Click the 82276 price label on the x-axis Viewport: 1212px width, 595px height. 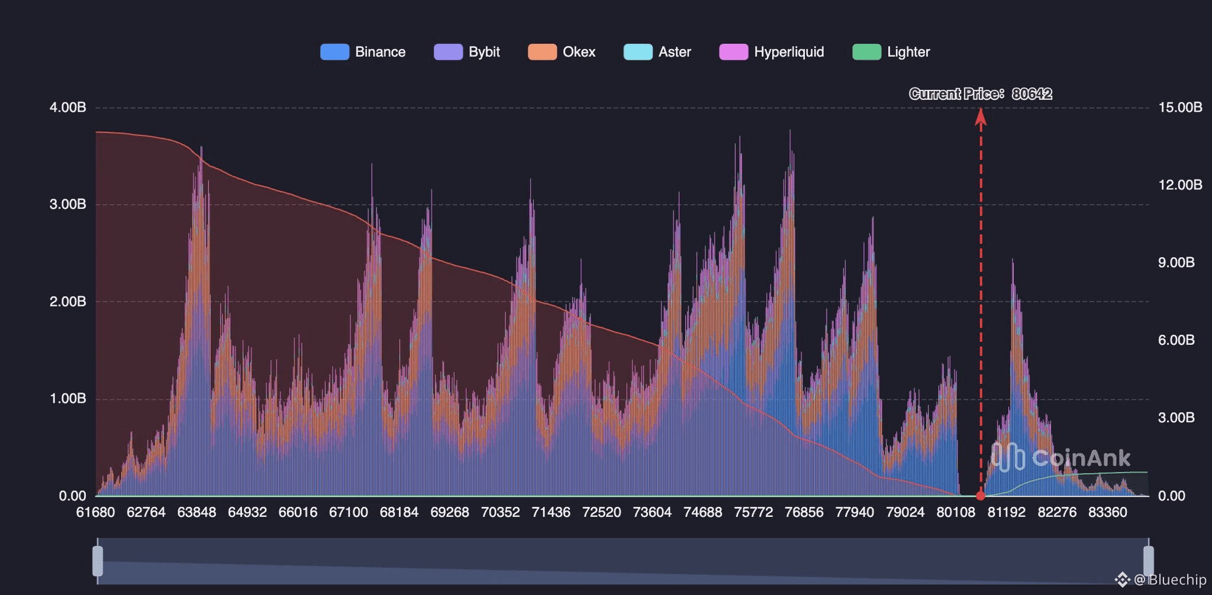(1057, 512)
